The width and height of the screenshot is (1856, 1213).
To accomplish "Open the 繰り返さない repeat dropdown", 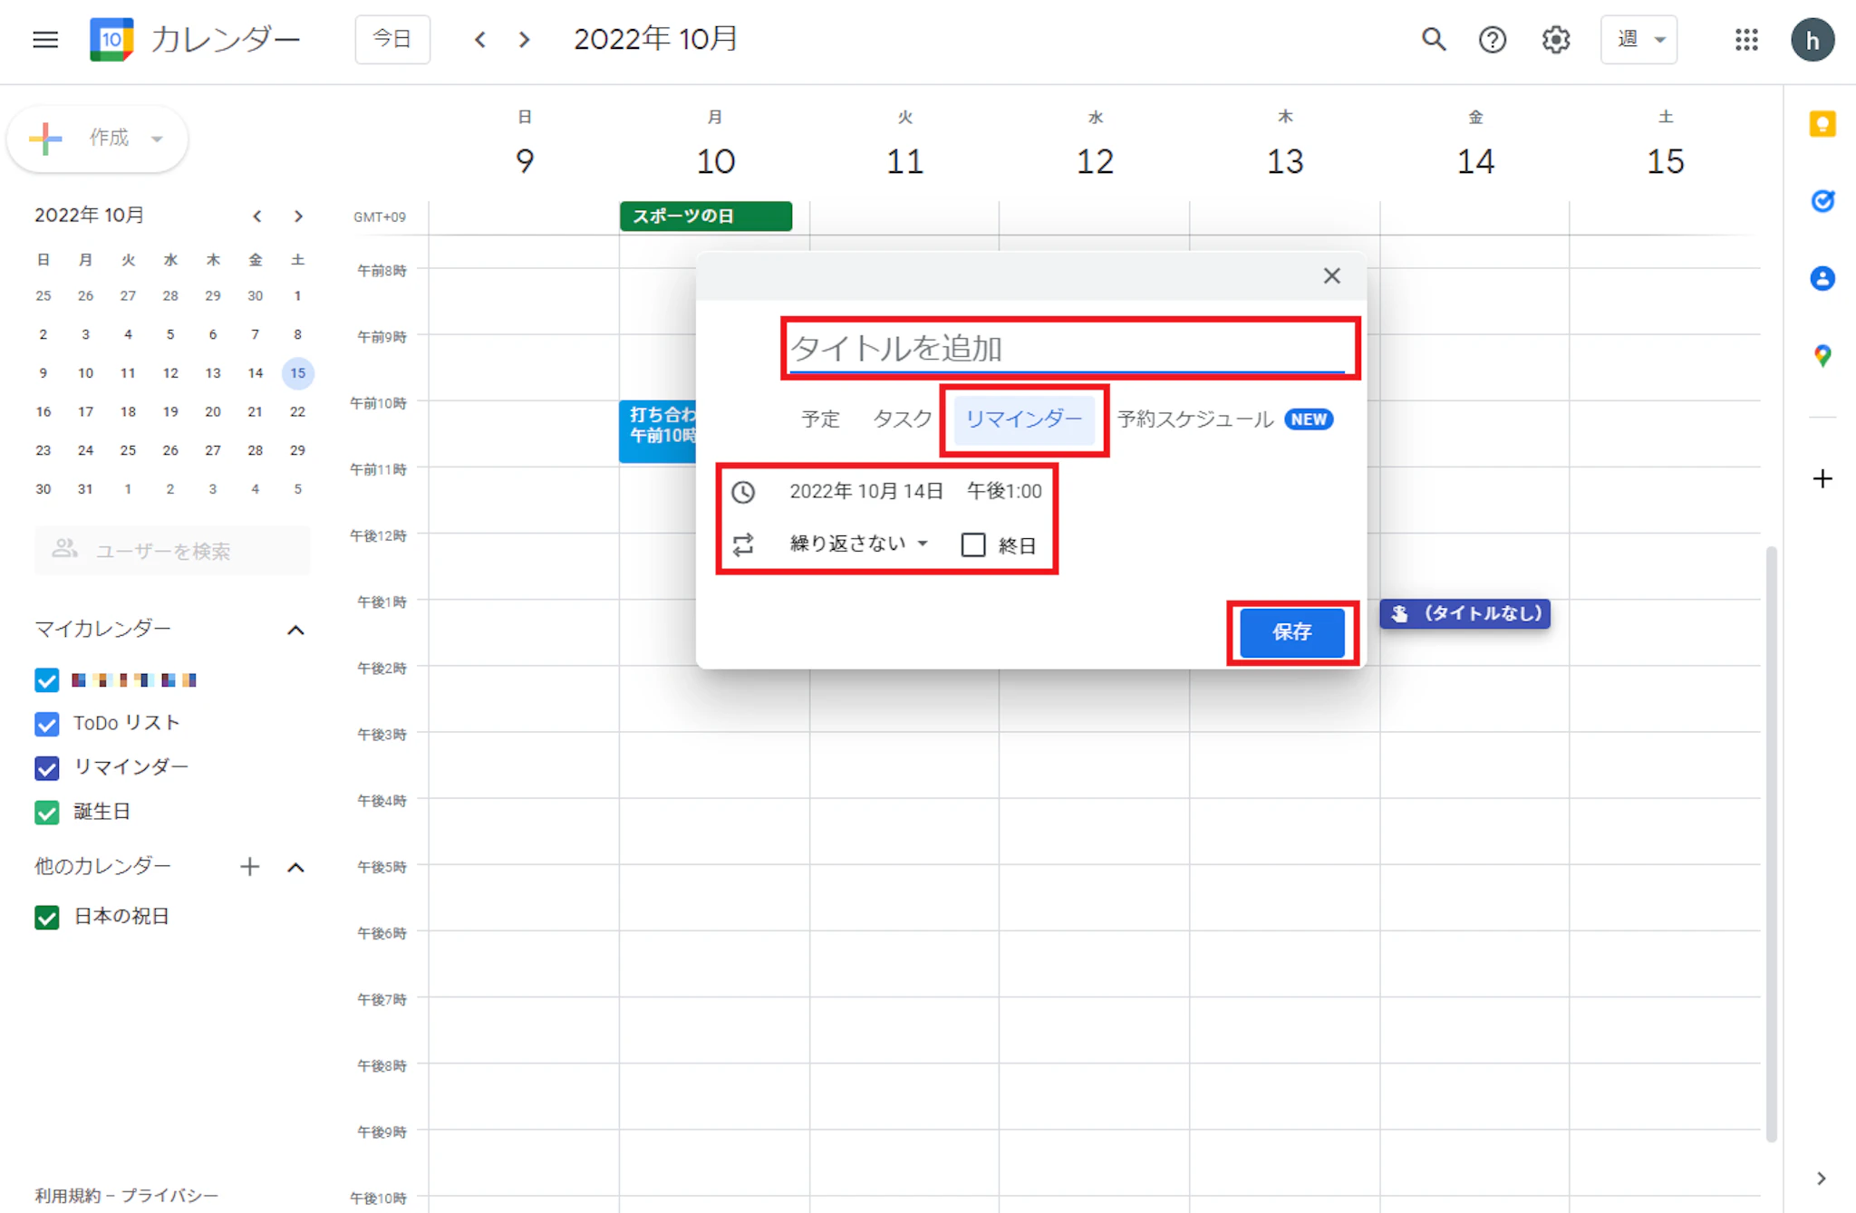I will point(858,544).
